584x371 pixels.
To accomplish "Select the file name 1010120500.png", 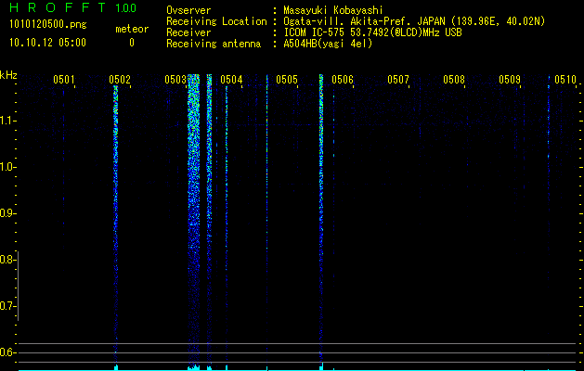I will point(48,25).
